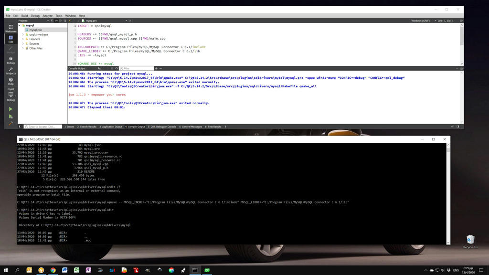489x275 pixels.
Task: Open taskbar search magnifier
Action: pyautogui.click(x=17, y=270)
